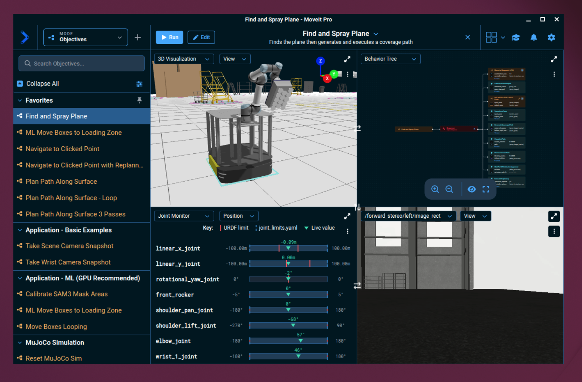
Task: Edit the objective
Action: [x=201, y=37]
